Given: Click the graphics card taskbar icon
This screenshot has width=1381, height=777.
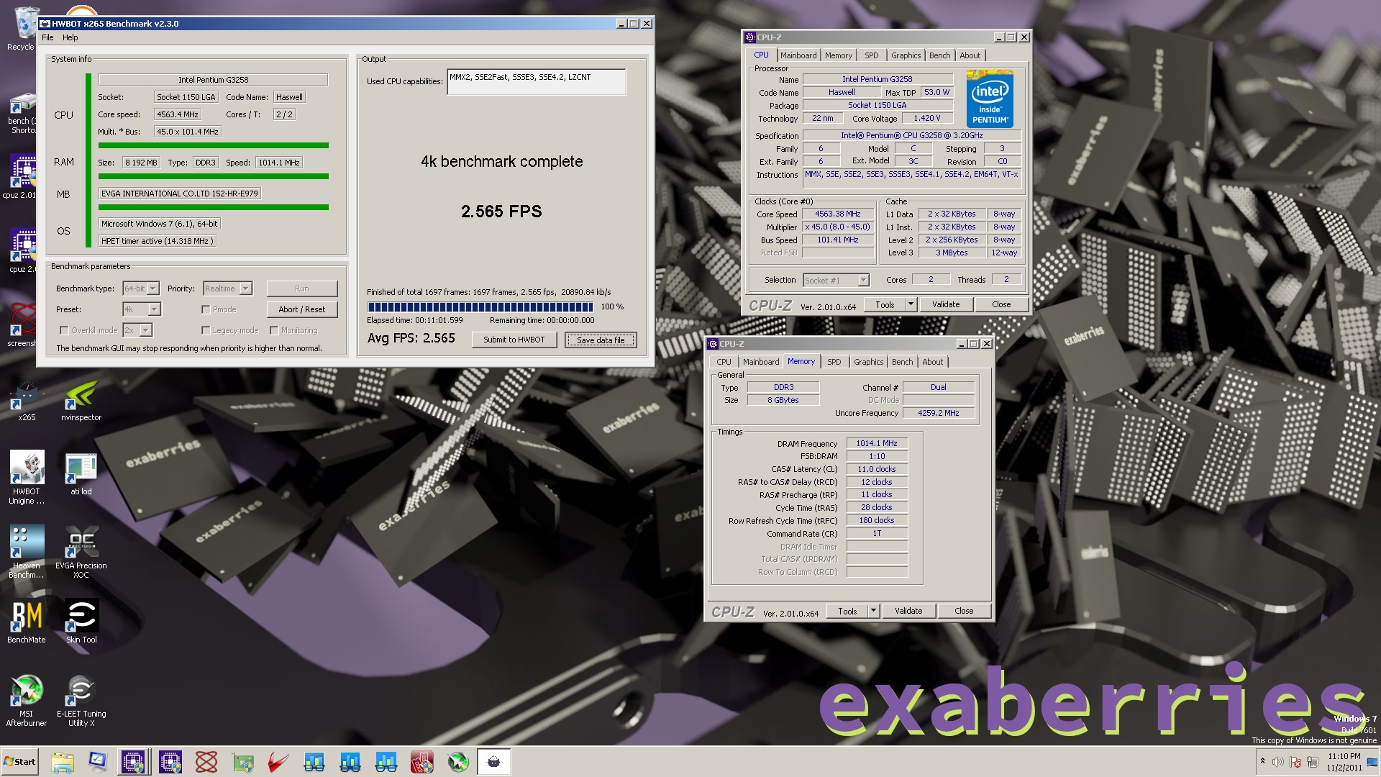Looking at the screenshot, I should click(x=243, y=761).
